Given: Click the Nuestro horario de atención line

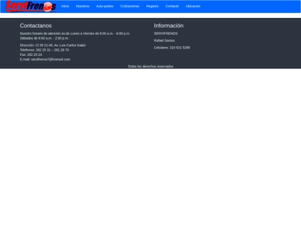Looking at the screenshot, I should (x=75, y=33).
